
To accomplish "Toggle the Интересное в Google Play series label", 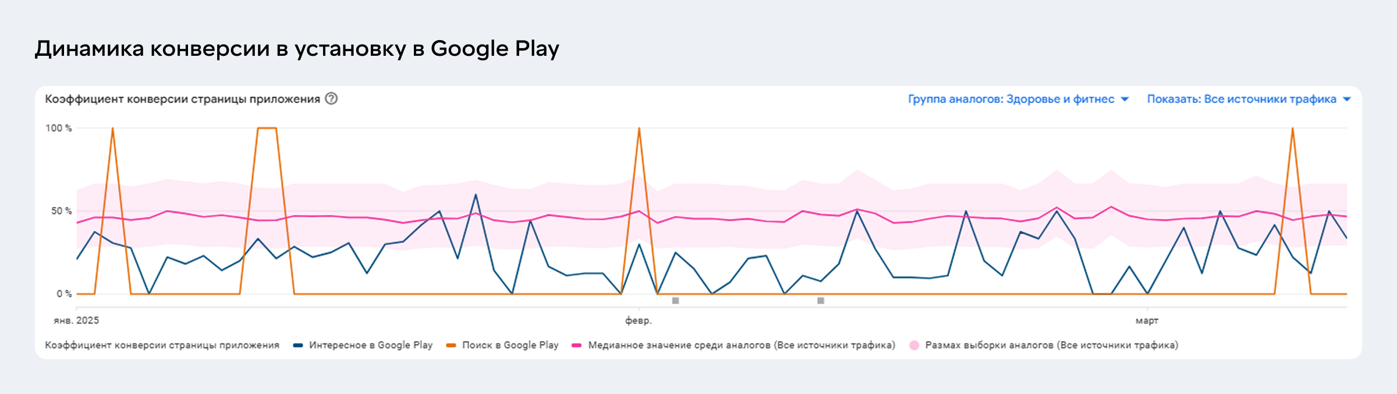I will 371,345.
